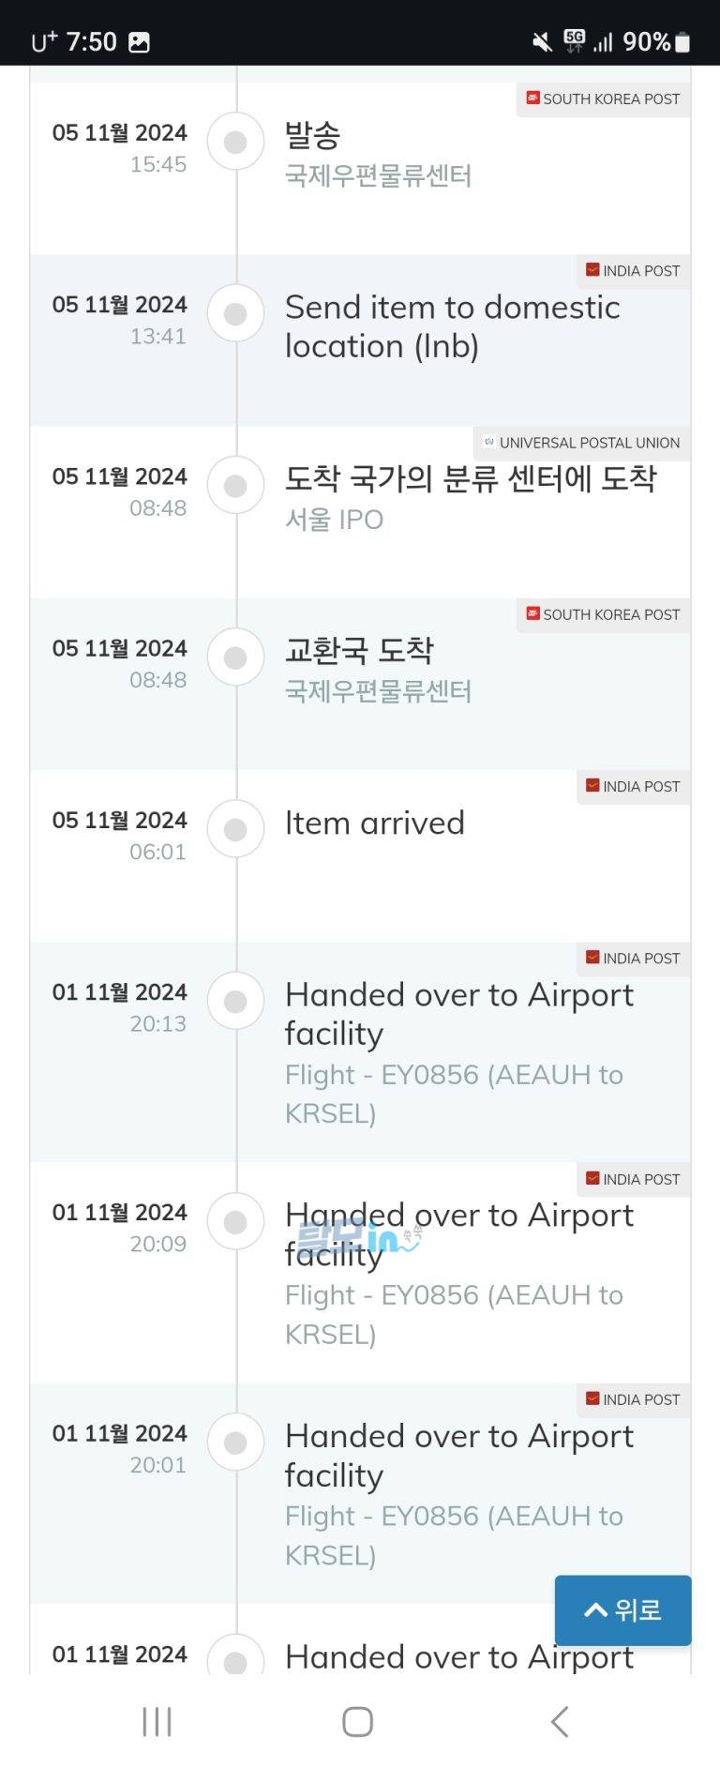Click timeline circle for 'Item arrived' at 06:01
Viewport: 720px width, 1768px height.
(235, 829)
